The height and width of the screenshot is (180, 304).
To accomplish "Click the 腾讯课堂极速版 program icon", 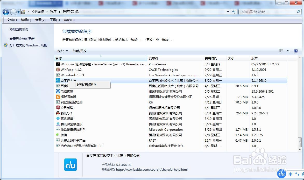I will click(58, 124).
